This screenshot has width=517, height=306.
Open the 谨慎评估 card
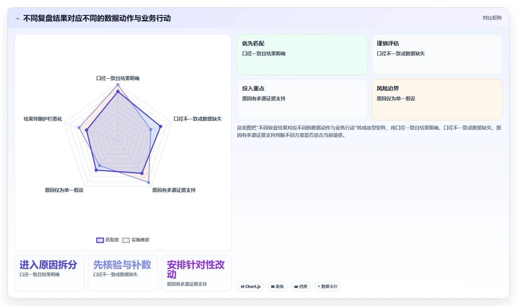click(437, 55)
